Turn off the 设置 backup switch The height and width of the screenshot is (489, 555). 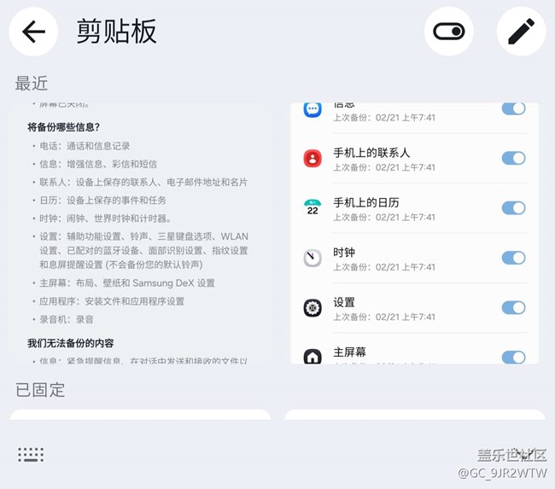[513, 307]
